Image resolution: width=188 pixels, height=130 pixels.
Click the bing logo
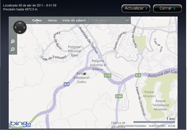click(19, 124)
